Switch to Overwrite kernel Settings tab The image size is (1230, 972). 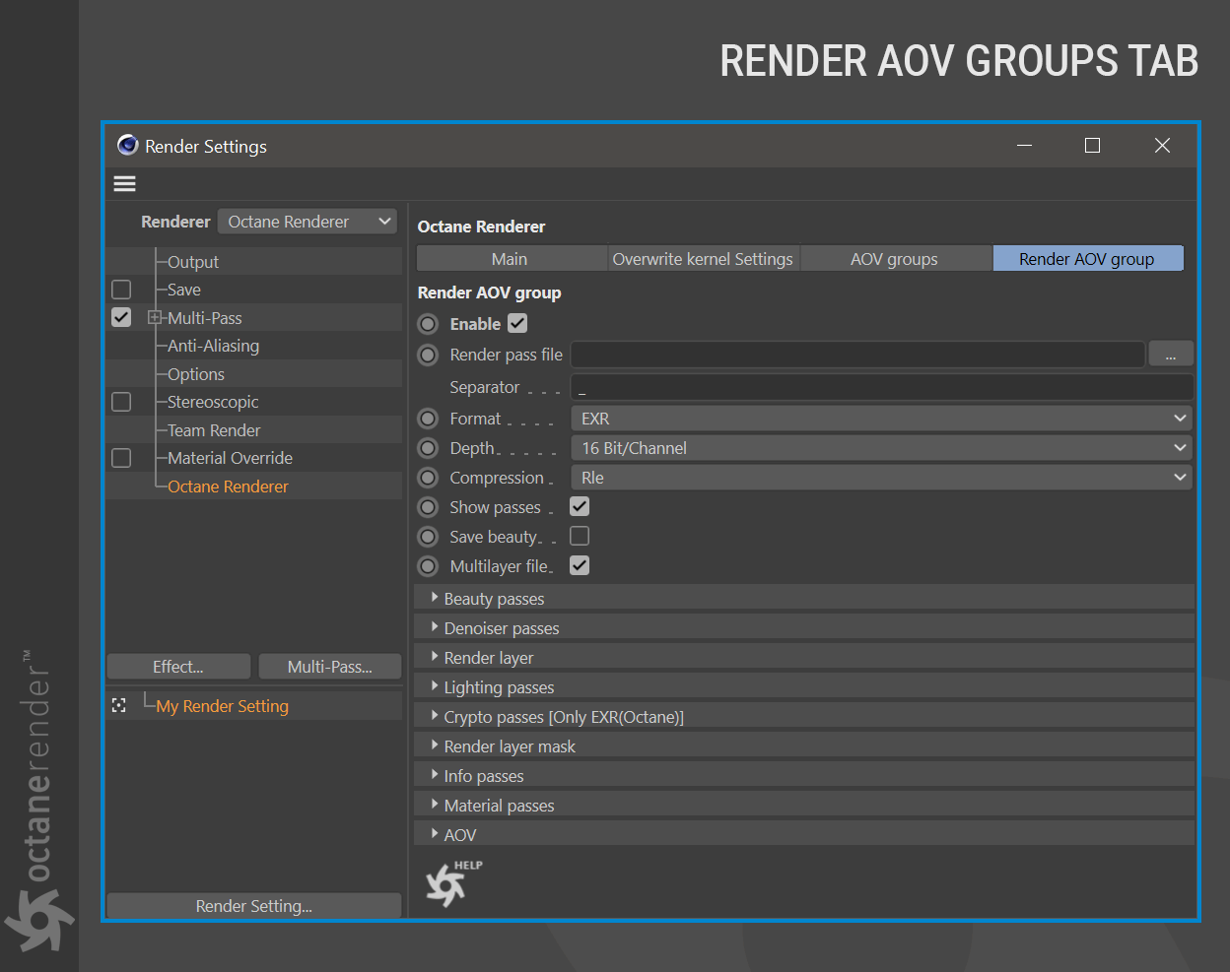pos(703,259)
